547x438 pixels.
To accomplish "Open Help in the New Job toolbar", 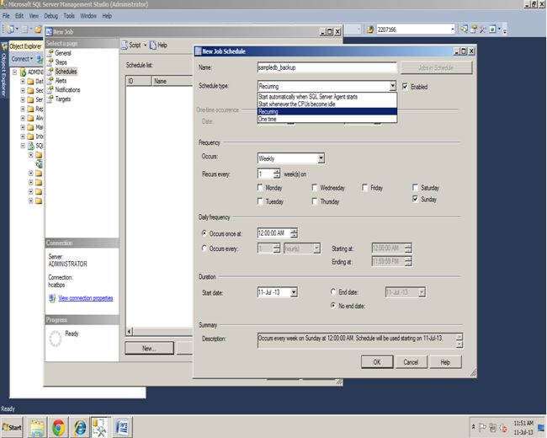I will point(159,45).
